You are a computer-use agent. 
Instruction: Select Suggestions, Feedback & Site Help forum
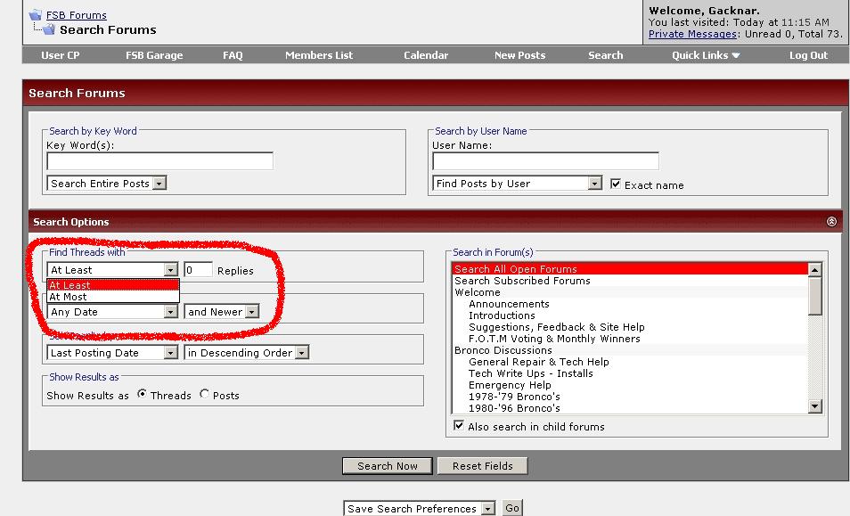[630, 327]
